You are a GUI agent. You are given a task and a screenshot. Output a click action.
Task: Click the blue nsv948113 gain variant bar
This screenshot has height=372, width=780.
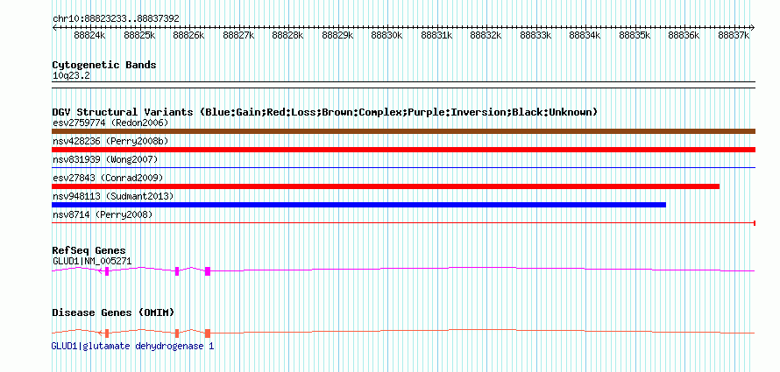358,205
